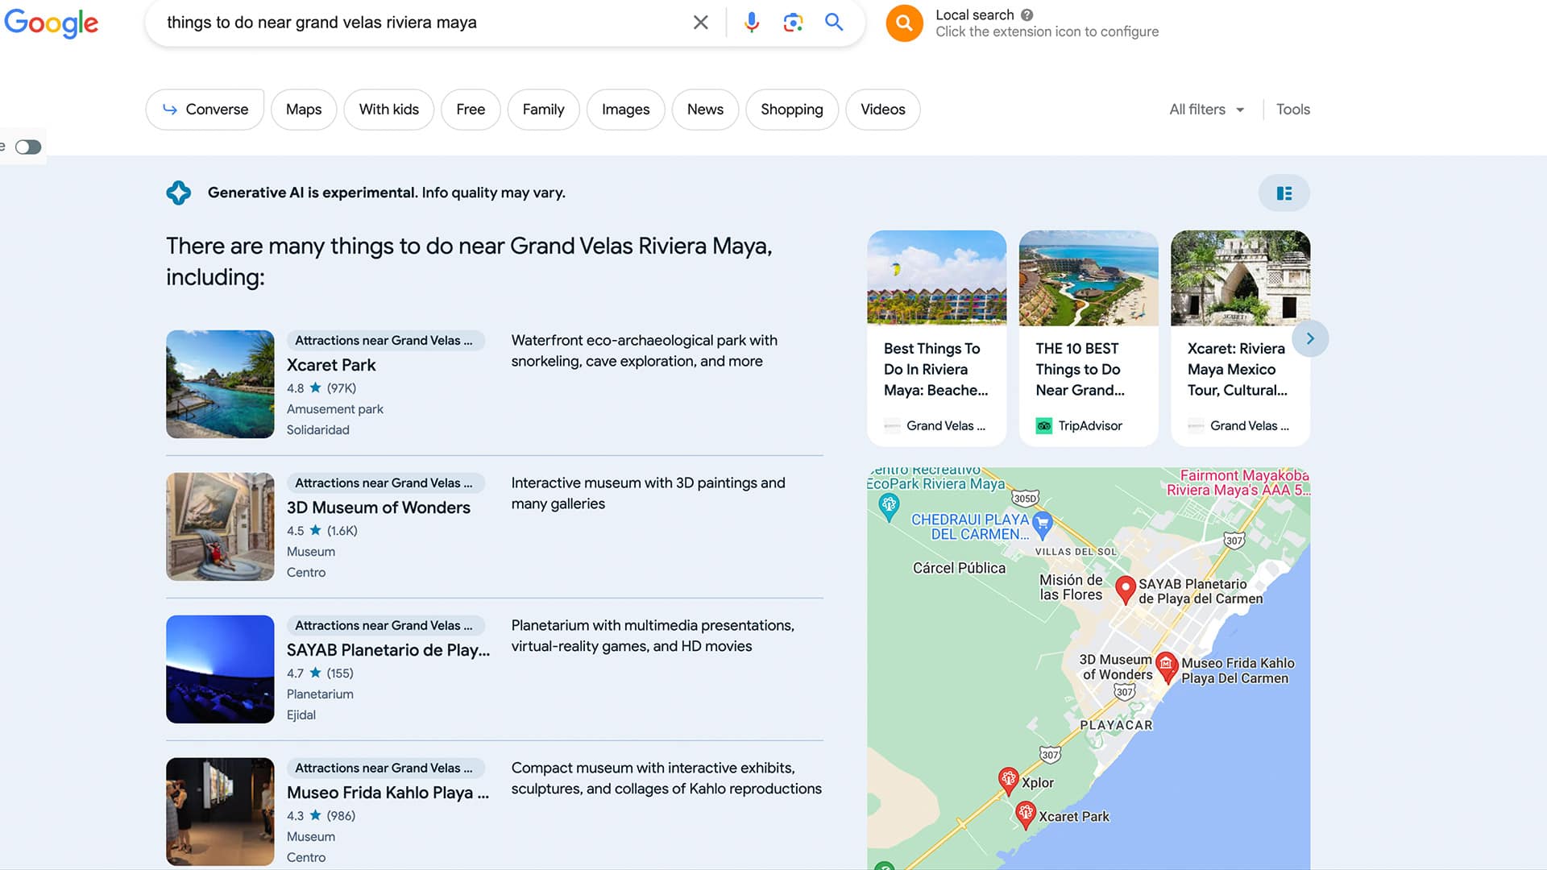Click the Free activities filter button
The image size is (1547, 870).
(471, 110)
